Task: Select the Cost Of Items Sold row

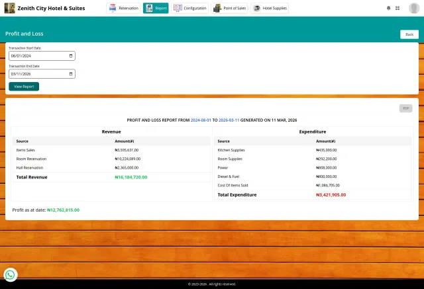Action: (313, 185)
